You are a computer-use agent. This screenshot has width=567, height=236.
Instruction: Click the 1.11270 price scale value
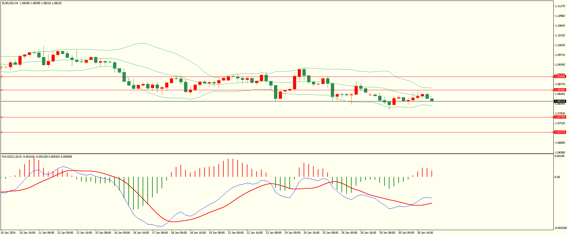pos(560,6)
